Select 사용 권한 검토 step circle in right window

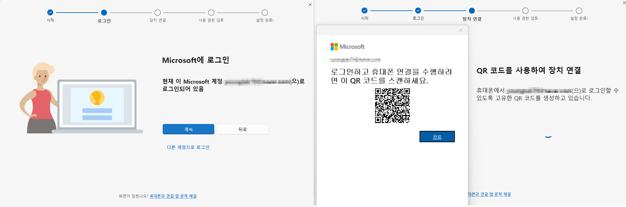525,10
